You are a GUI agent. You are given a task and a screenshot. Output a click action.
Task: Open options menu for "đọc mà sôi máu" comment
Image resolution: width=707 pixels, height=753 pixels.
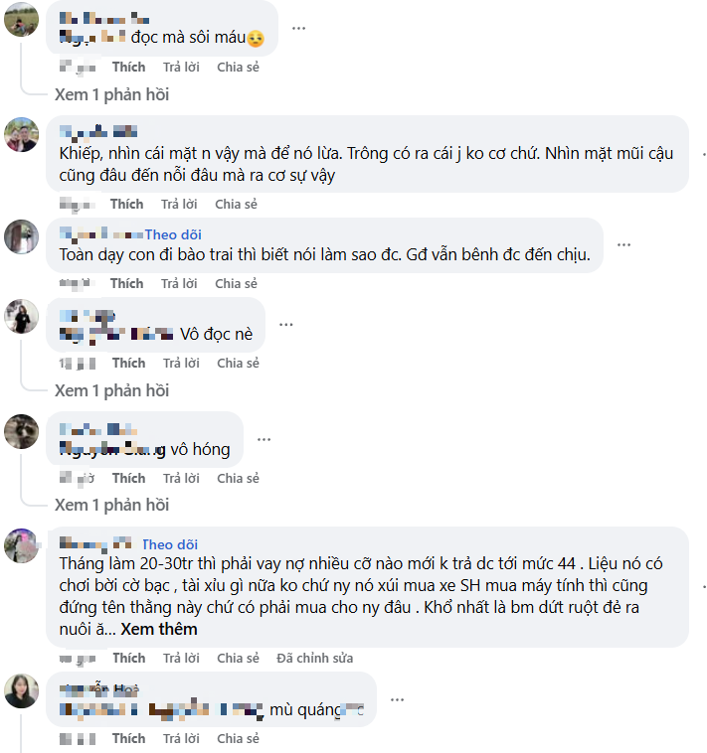298,27
